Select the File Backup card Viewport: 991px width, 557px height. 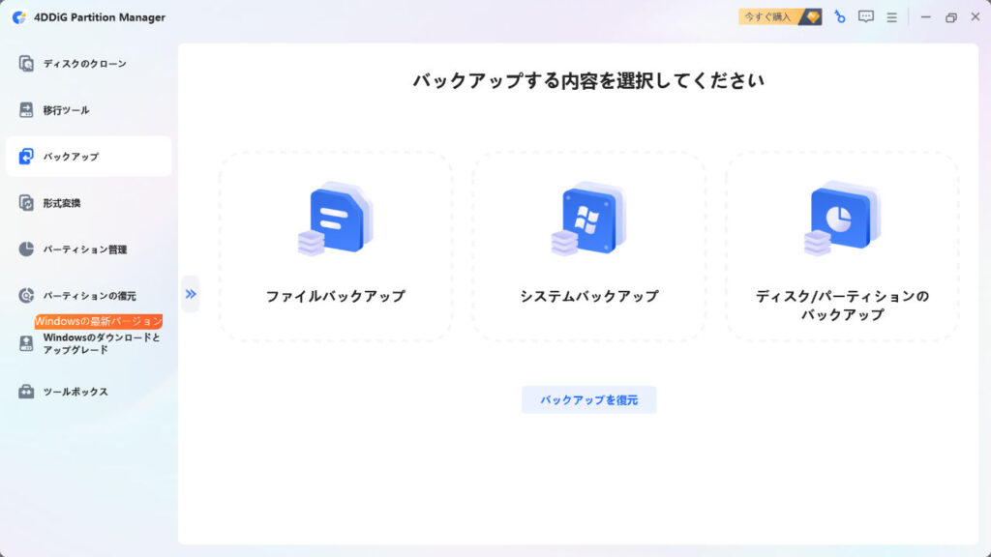point(336,242)
